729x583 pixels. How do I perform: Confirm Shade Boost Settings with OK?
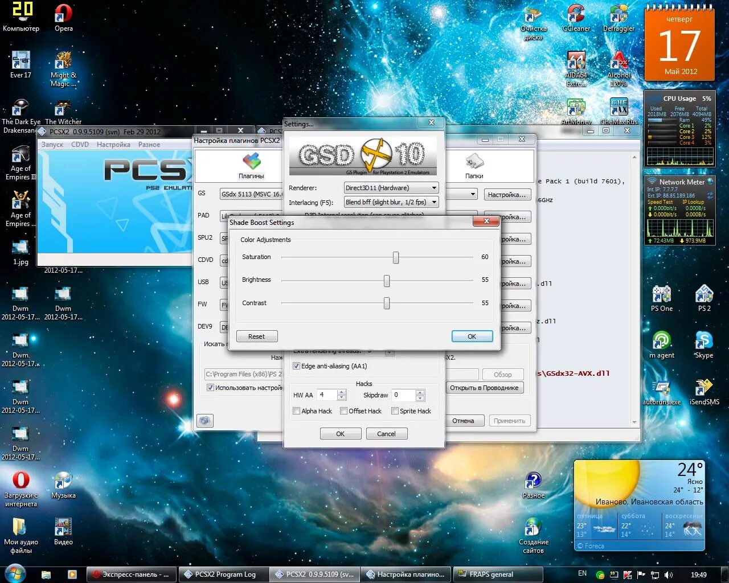coord(472,336)
